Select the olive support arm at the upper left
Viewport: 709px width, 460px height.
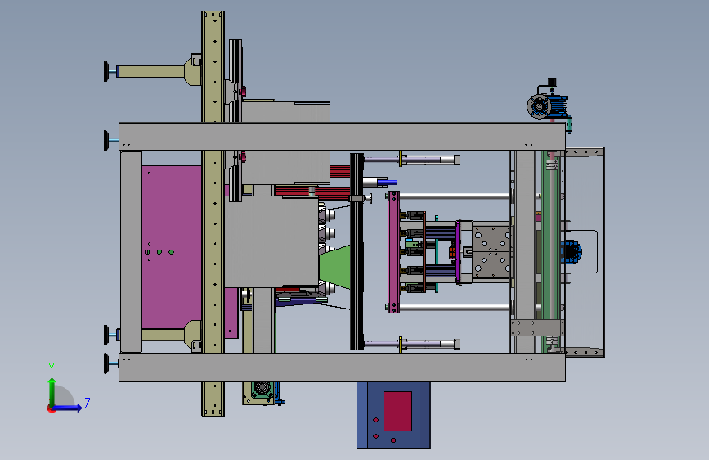159,71
